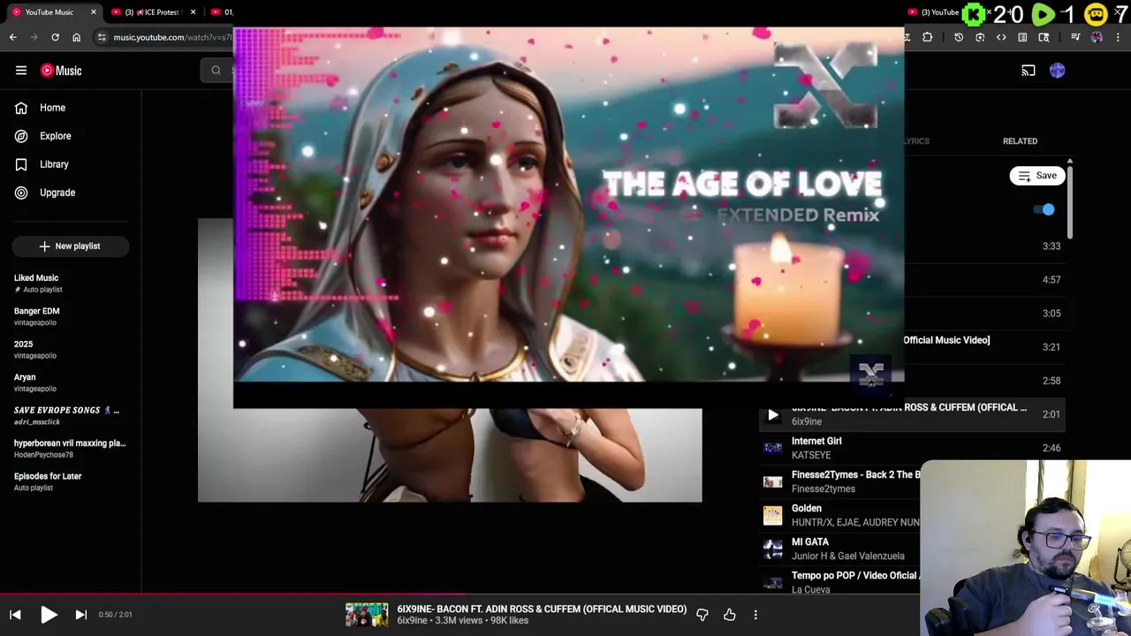
Task: Save the queue with Save button
Action: point(1037,176)
